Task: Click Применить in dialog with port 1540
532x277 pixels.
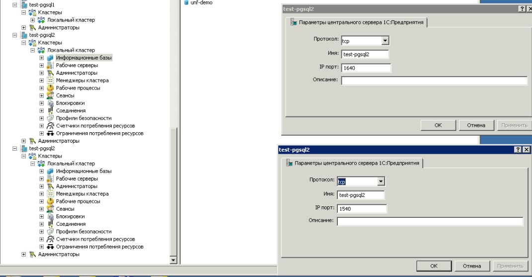Action: point(510,266)
